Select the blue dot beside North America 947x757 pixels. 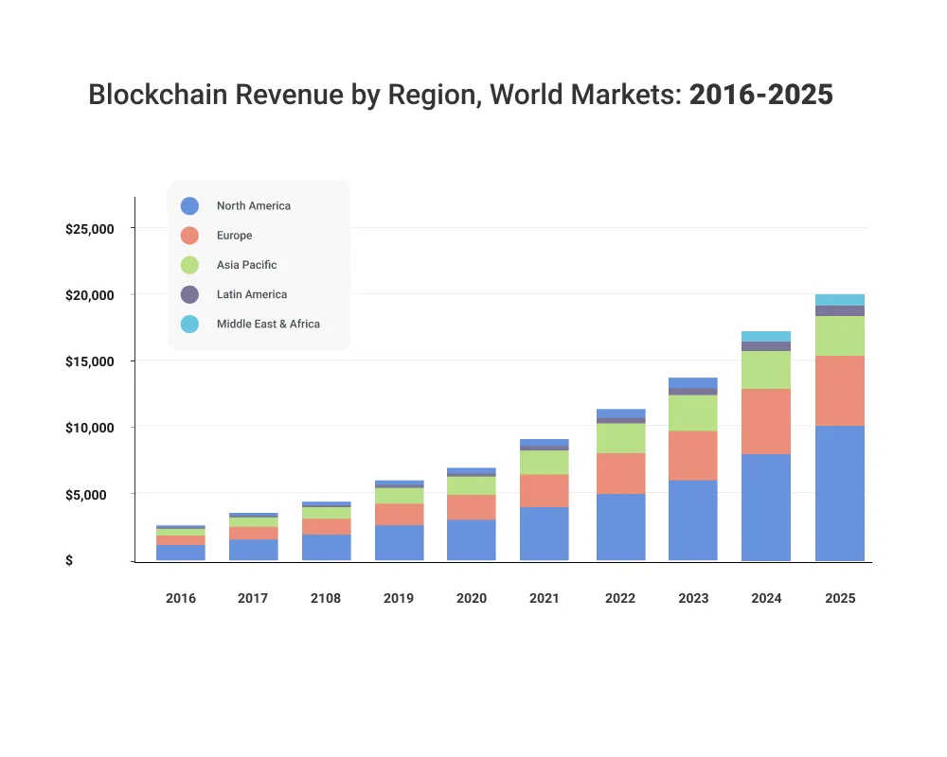click(x=191, y=205)
